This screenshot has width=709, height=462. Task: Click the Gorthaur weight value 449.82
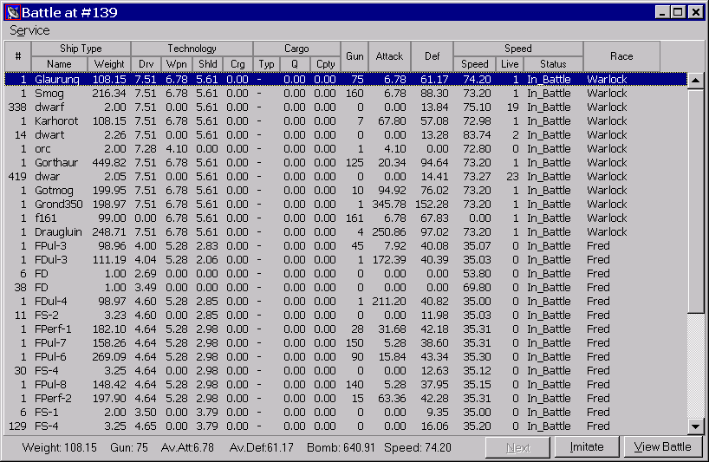[x=109, y=162]
